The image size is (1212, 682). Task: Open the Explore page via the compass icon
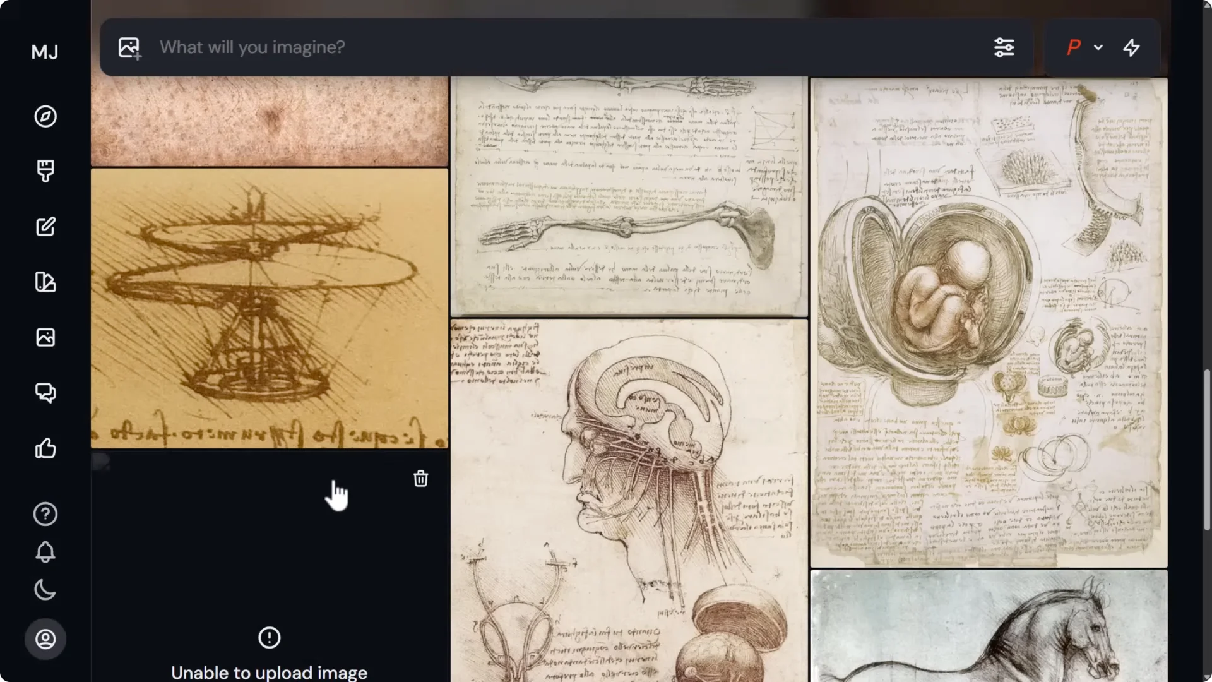click(x=45, y=116)
